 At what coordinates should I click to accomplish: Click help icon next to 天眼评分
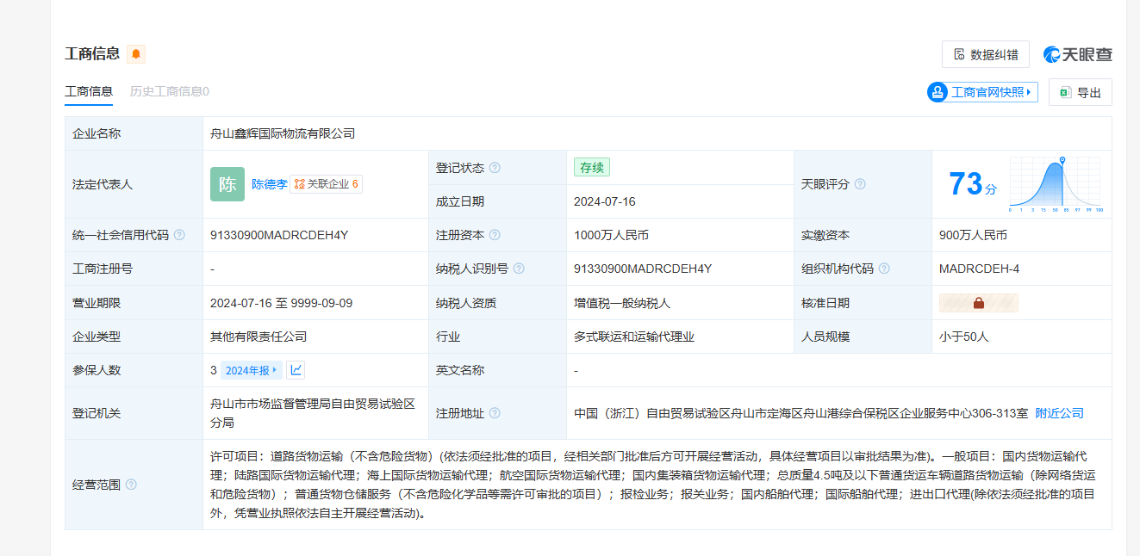(860, 184)
